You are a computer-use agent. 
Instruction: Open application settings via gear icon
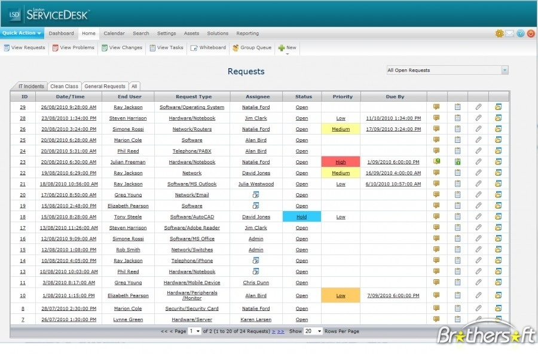pos(499,34)
